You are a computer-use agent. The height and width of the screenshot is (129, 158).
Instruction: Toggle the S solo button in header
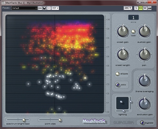coord(136,8)
